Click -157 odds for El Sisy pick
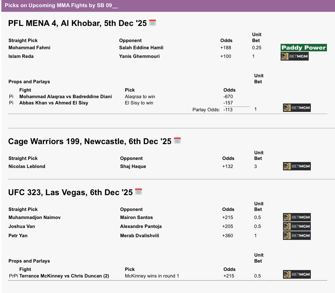Image resolution: width=335 pixels, height=293 pixels. (228, 103)
